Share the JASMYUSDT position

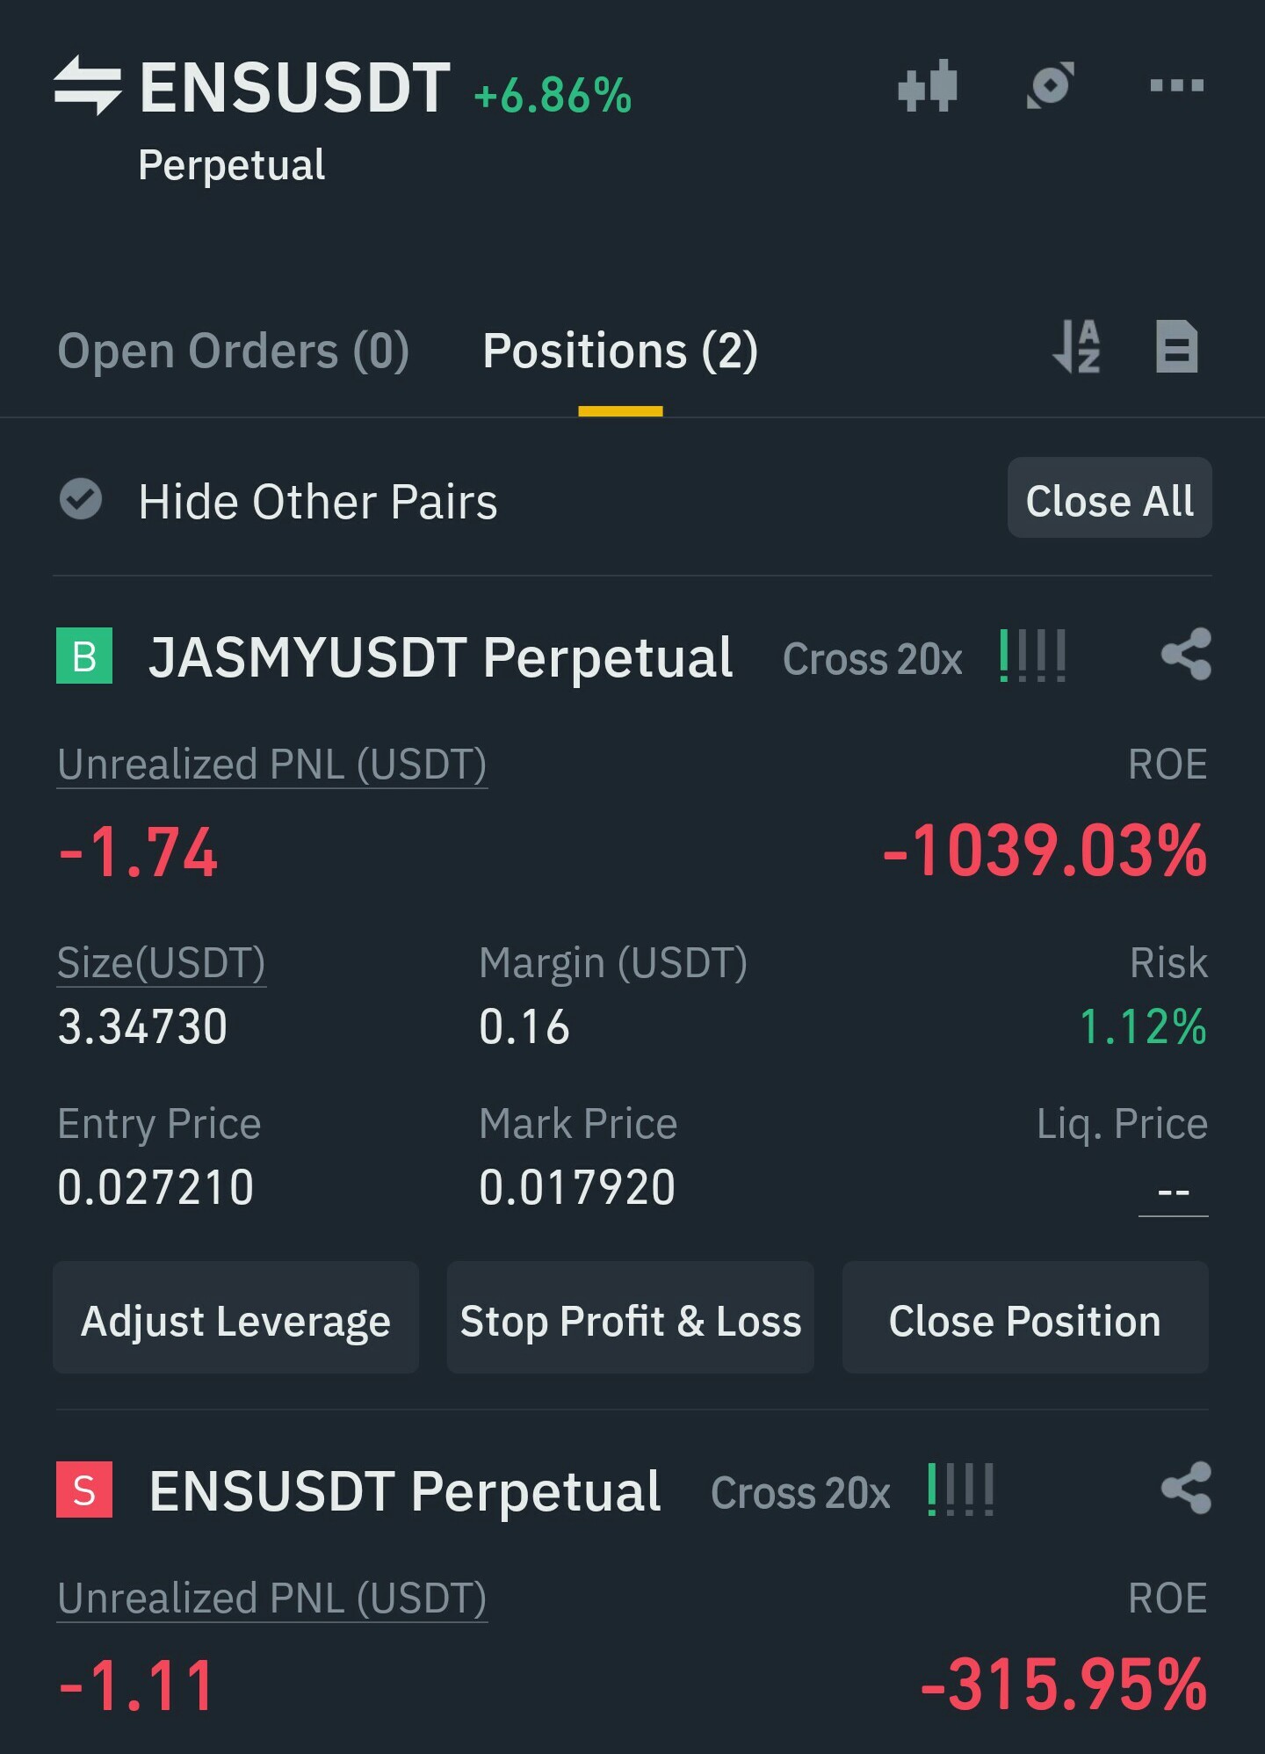coord(1186,655)
